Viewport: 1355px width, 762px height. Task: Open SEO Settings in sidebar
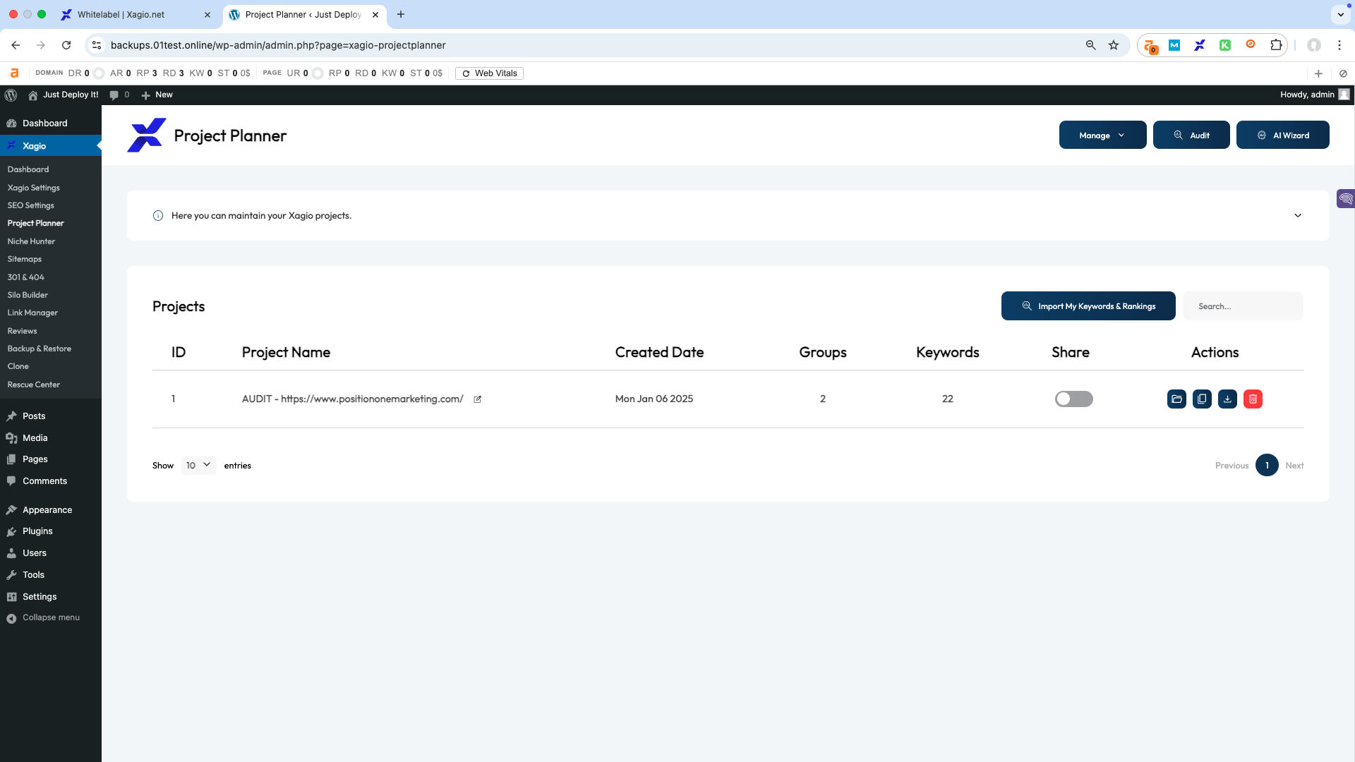pyautogui.click(x=30, y=205)
